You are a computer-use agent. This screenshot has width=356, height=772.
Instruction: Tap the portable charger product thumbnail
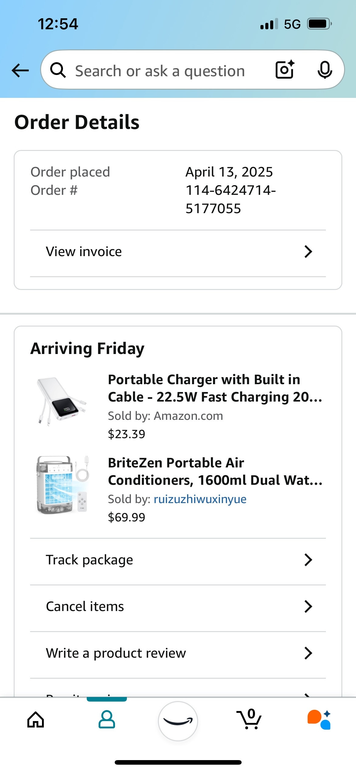pyautogui.click(x=61, y=401)
